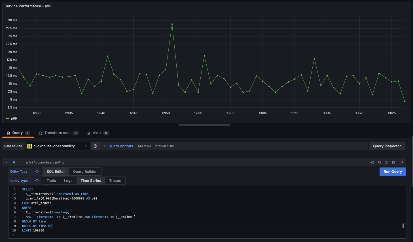
Task: Click the horizontal scrollbar below the chart
Action: coord(204,125)
